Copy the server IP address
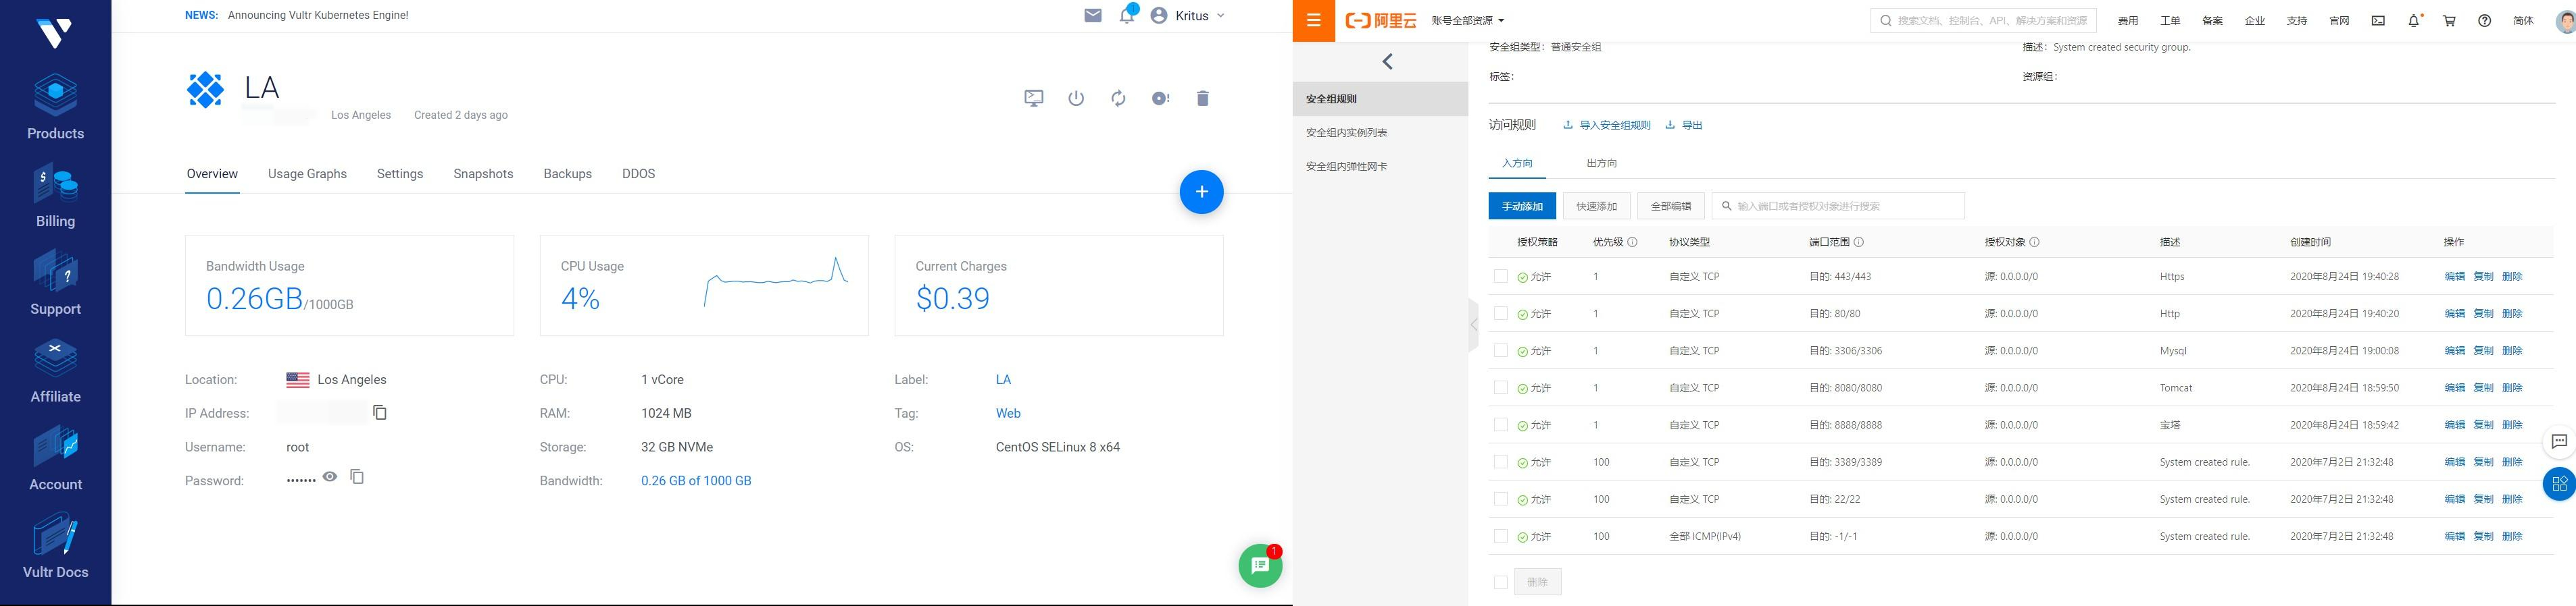This screenshot has height=606, width=2576. coord(380,412)
